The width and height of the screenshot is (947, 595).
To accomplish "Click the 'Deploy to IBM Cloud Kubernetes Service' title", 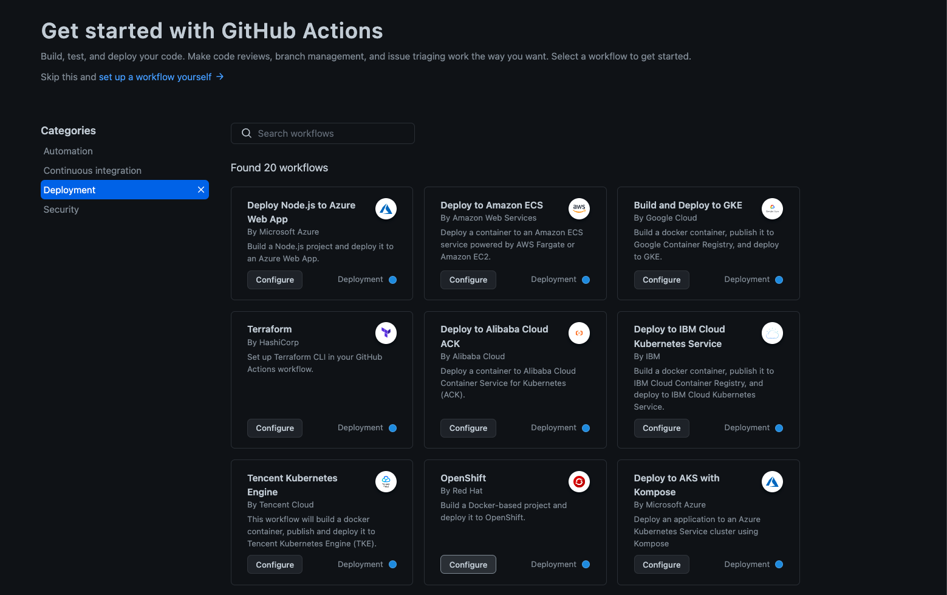I will pyautogui.click(x=679, y=337).
